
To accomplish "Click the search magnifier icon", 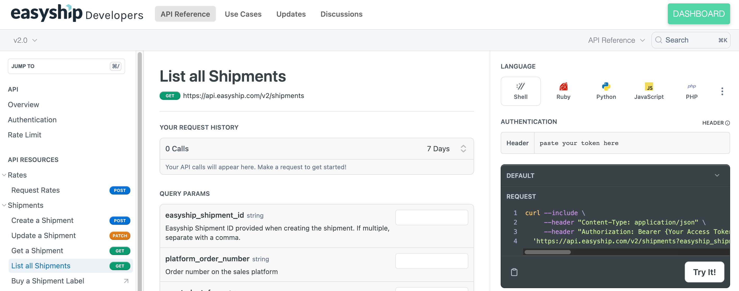I will click(x=659, y=40).
